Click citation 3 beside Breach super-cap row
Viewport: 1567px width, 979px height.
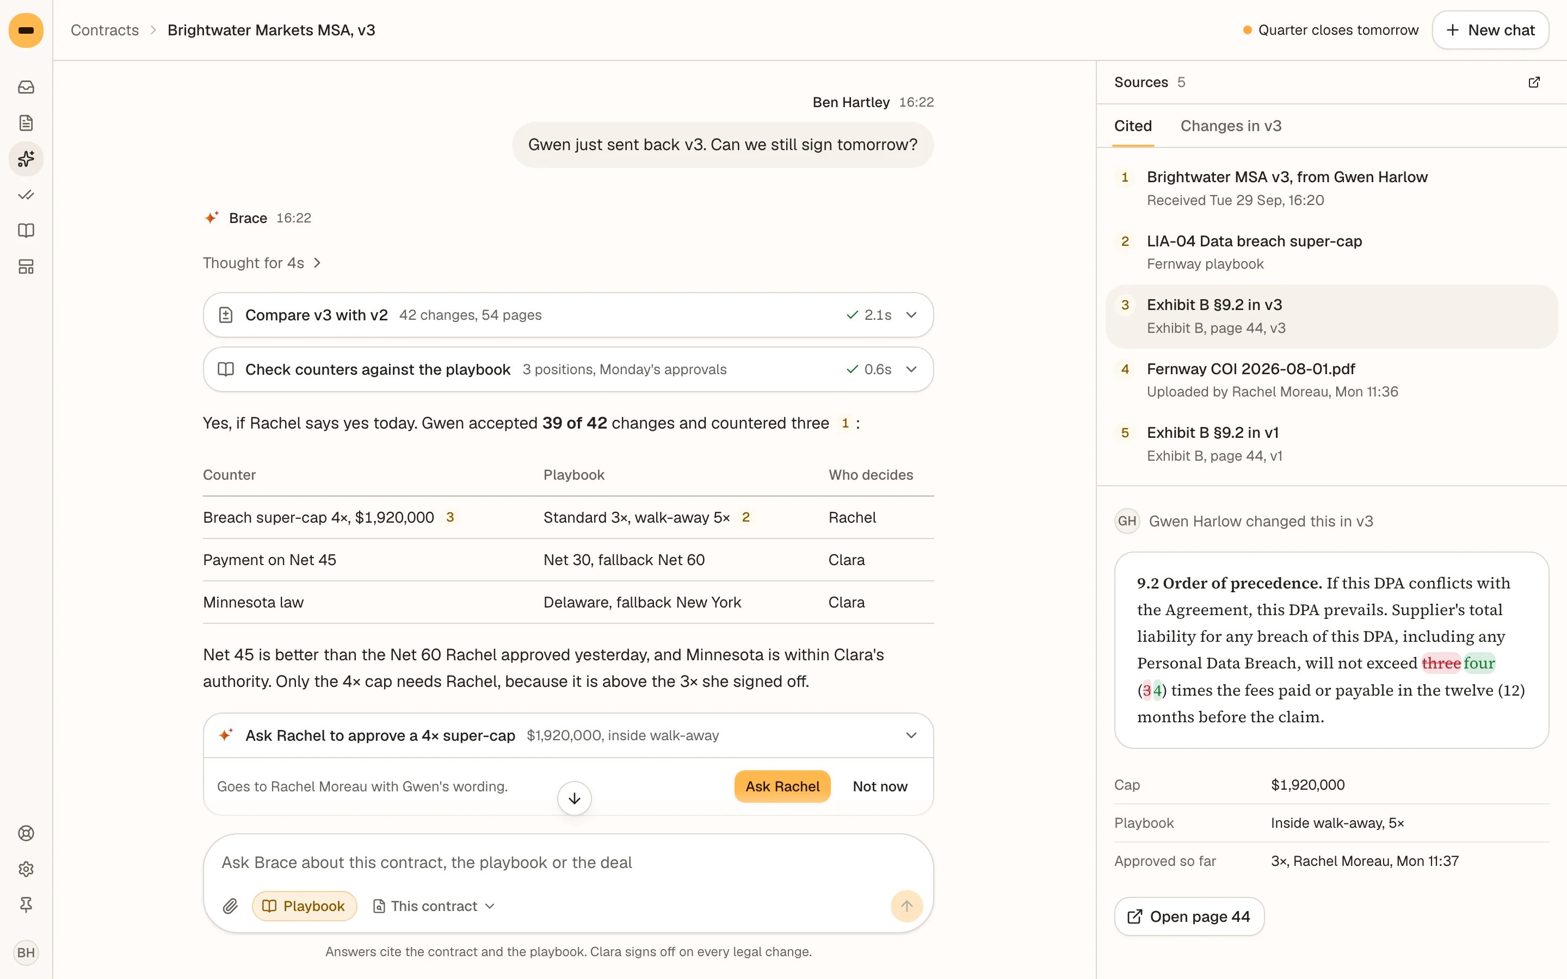coord(450,517)
